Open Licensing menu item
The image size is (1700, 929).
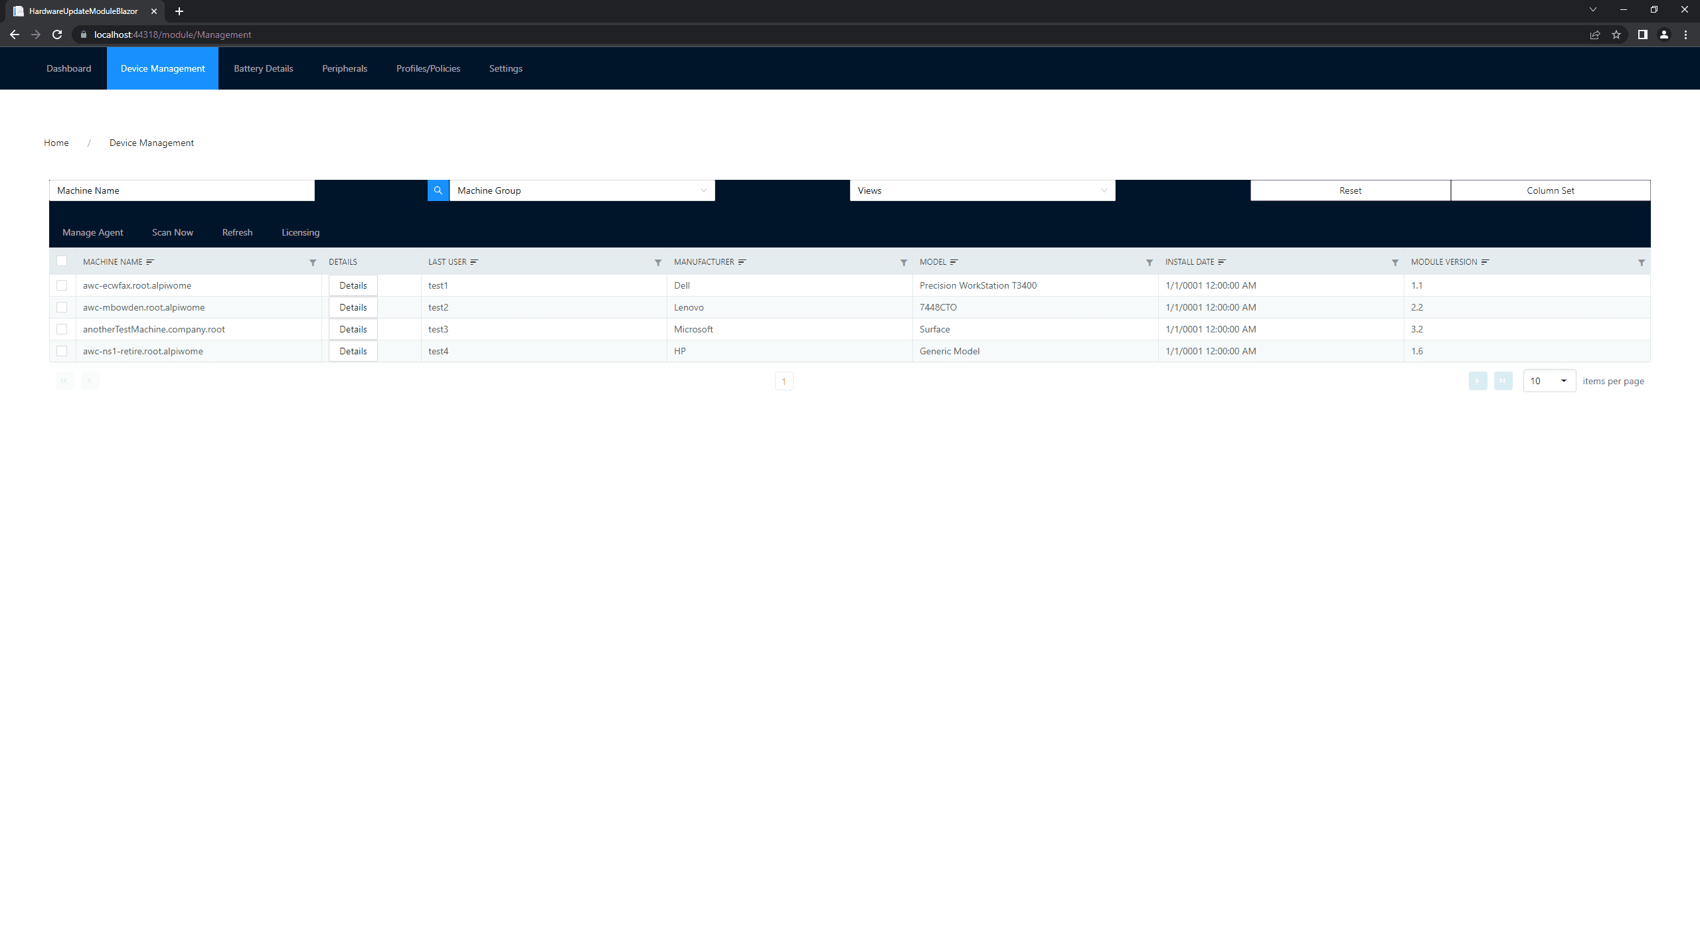300,232
